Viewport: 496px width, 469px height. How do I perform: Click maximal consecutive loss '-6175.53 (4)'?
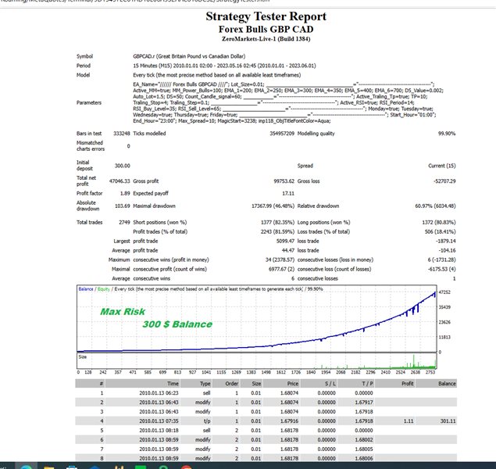pos(441,270)
